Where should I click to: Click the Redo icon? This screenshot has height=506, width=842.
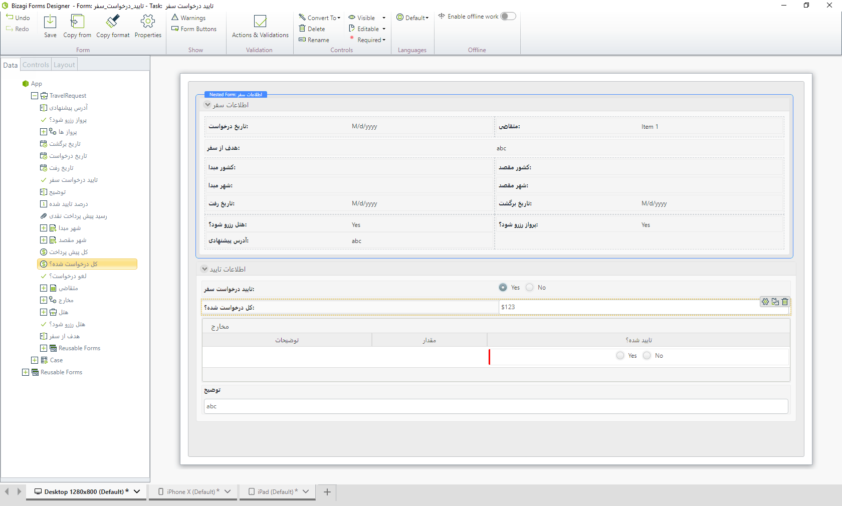pos(10,29)
